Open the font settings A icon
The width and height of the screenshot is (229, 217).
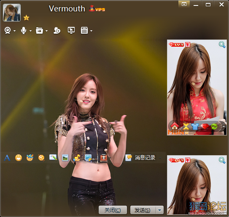click(x=7, y=158)
